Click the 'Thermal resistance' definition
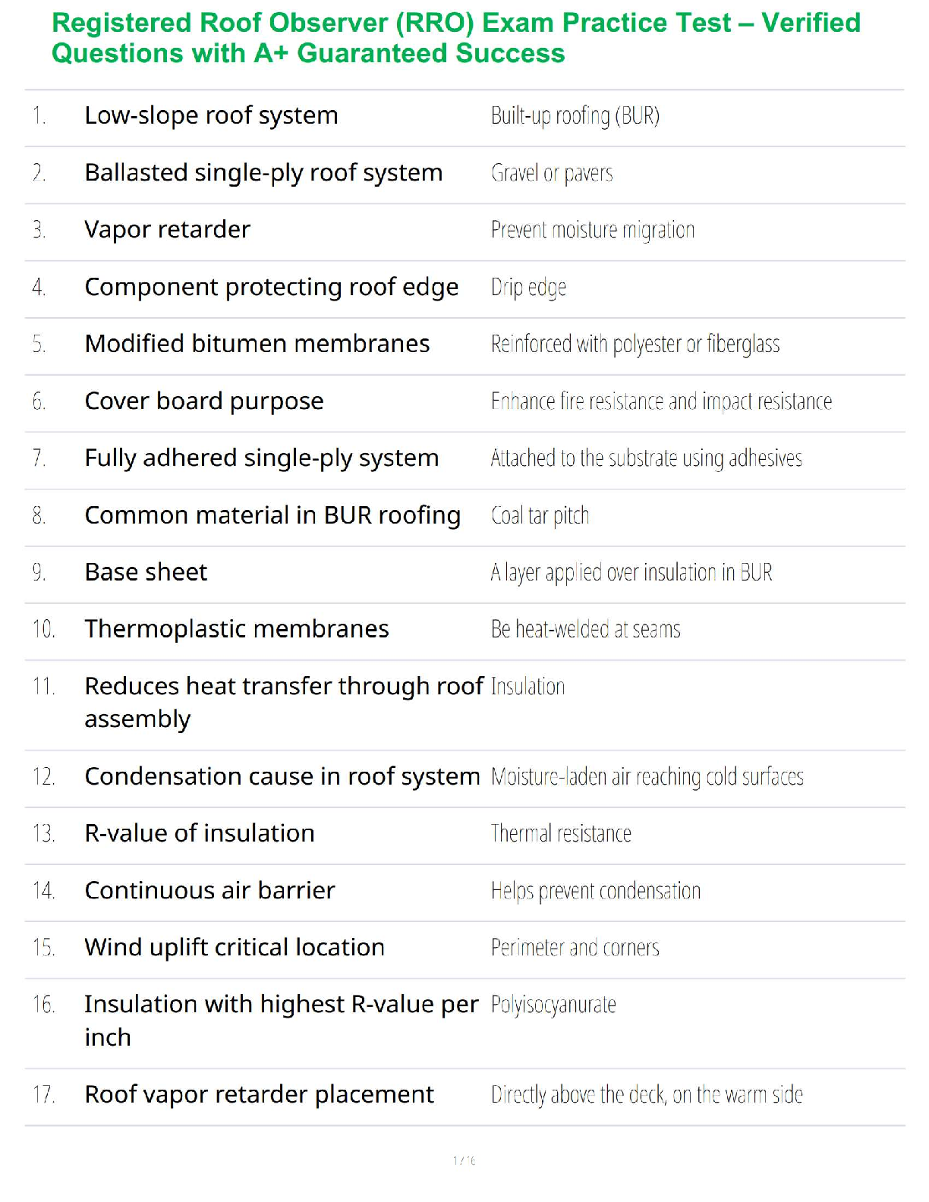The height and width of the screenshot is (1202, 929). 561,834
